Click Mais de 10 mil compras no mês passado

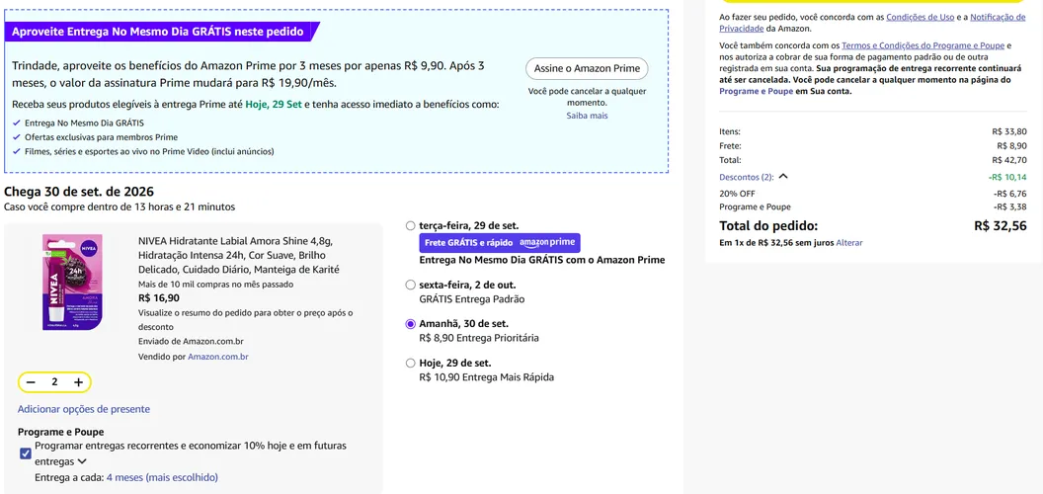pyautogui.click(x=215, y=285)
